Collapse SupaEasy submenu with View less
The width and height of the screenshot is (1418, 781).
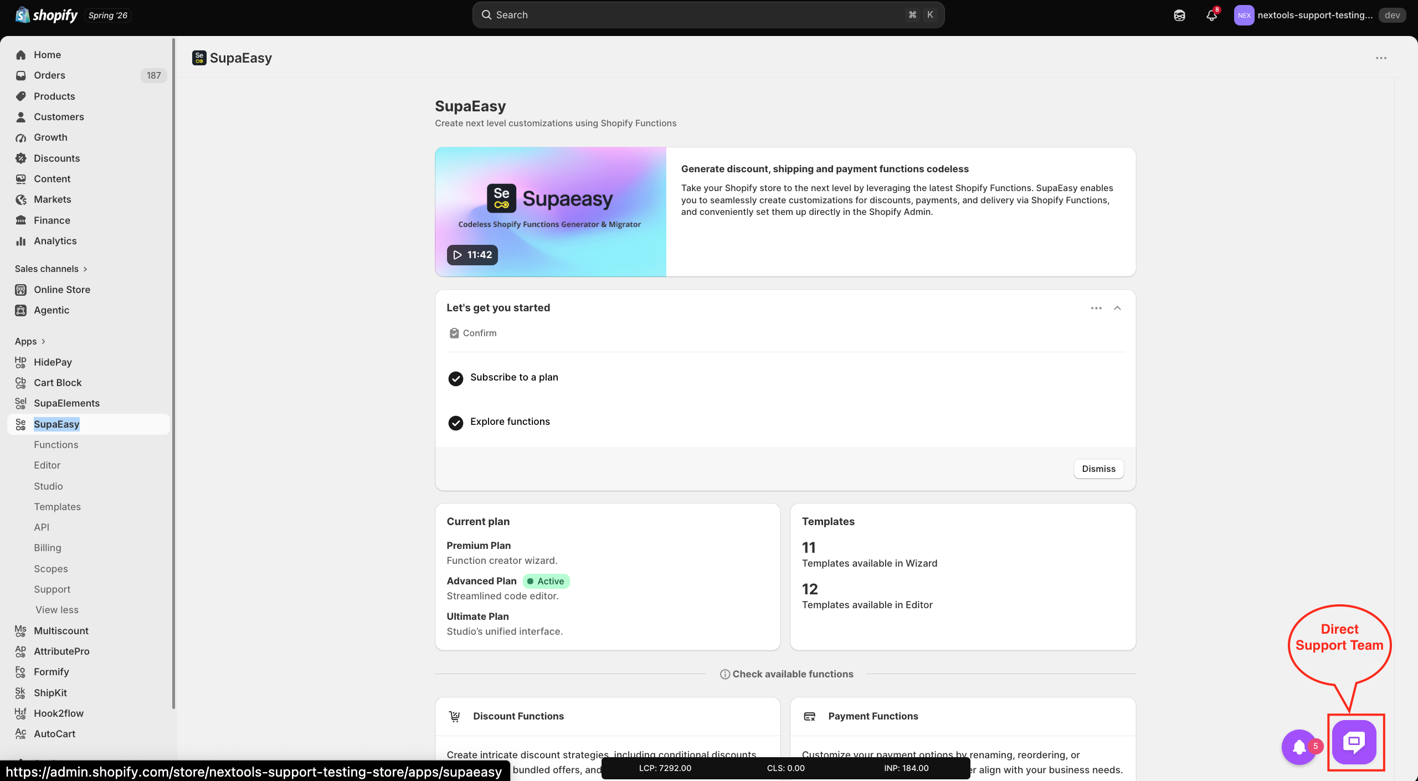(57, 610)
